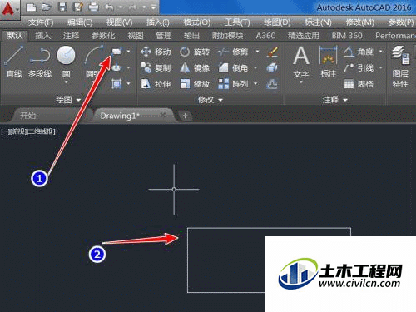Select the 圆弧 arc tool

[x=94, y=62]
